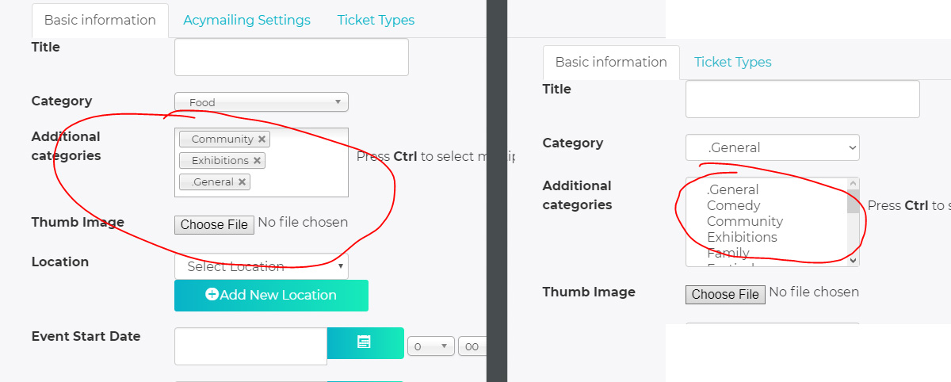The image size is (951, 382).
Task: Switch to Acymailing Settings tab
Action: [246, 20]
